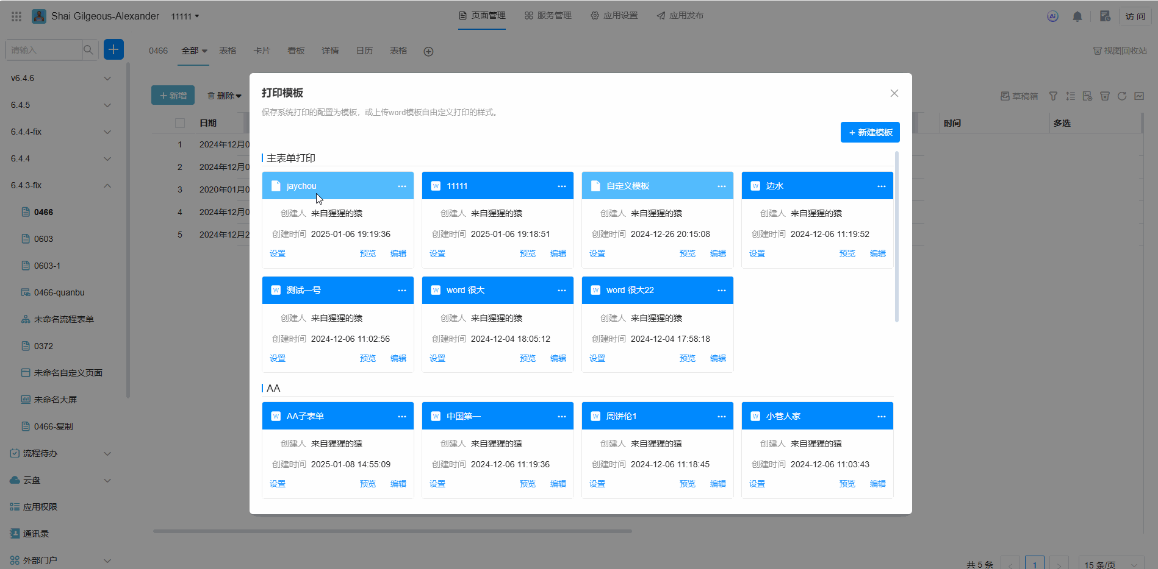Expand the v6.4.6 sidebar group
1158x569 pixels.
tap(107, 79)
